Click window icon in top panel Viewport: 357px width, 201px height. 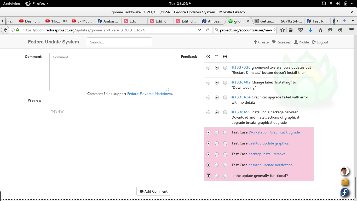324,4
